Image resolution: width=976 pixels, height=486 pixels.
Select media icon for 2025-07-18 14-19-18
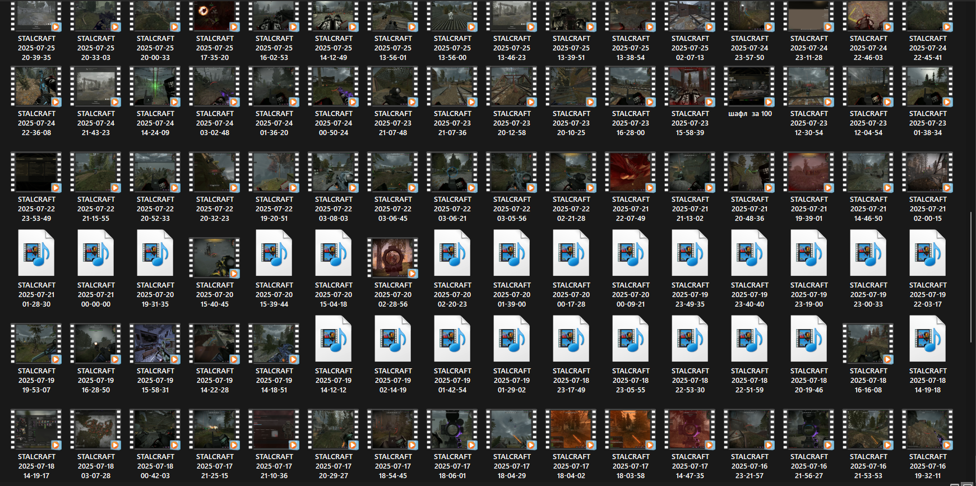coord(928,339)
